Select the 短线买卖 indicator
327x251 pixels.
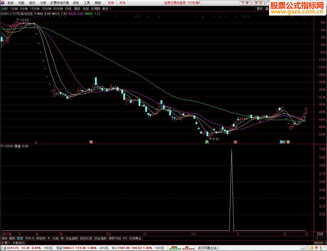[86, 239]
